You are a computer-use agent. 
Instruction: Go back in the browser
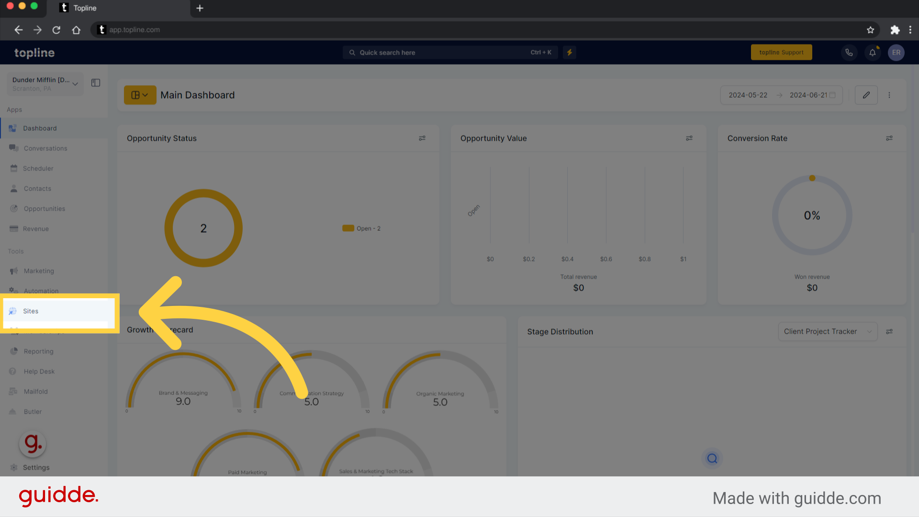click(x=19, y=30)
